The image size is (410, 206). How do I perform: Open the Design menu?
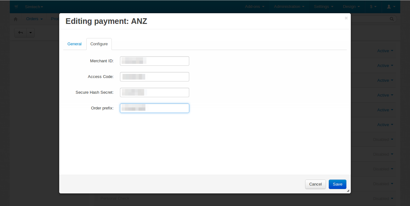(351, 7)
